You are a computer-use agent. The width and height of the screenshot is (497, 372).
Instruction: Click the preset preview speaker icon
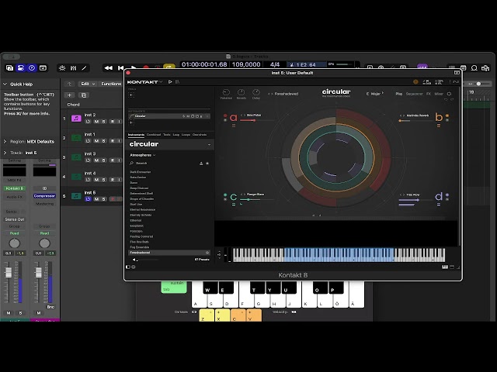click(x=134, y=260)
